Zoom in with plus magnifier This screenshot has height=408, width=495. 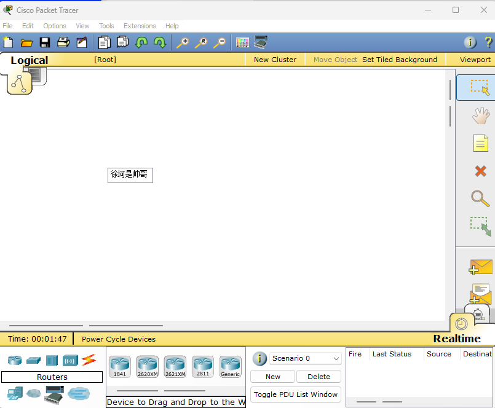[x=183, y=42]
